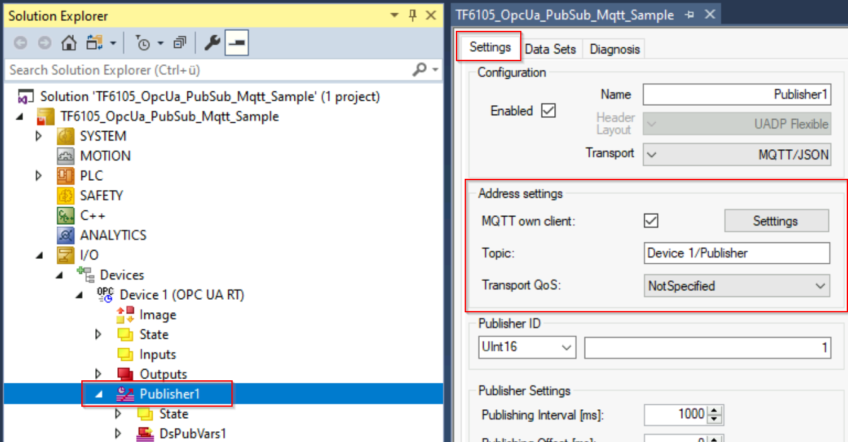Click the Back navigation arrow in Solution Explorer
Viewport: 848px width, 442px height.
20,43
